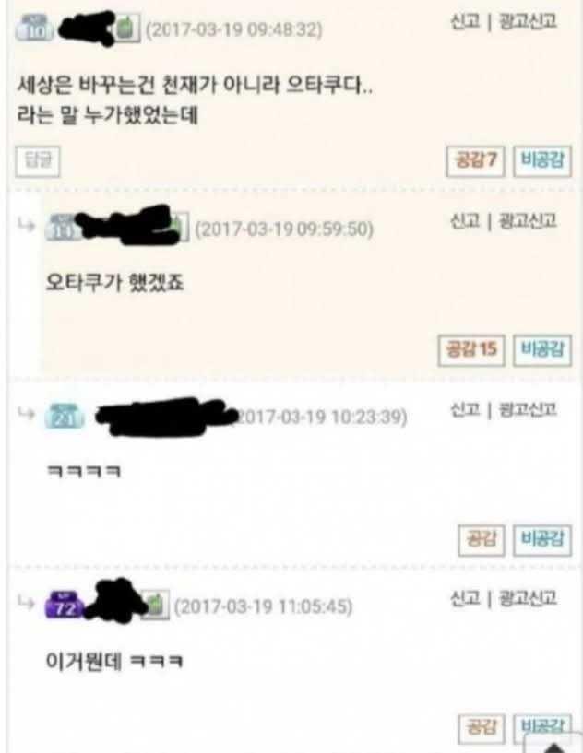Click the scroll-to-top arrow in the bottom corner

pos(553,744)
